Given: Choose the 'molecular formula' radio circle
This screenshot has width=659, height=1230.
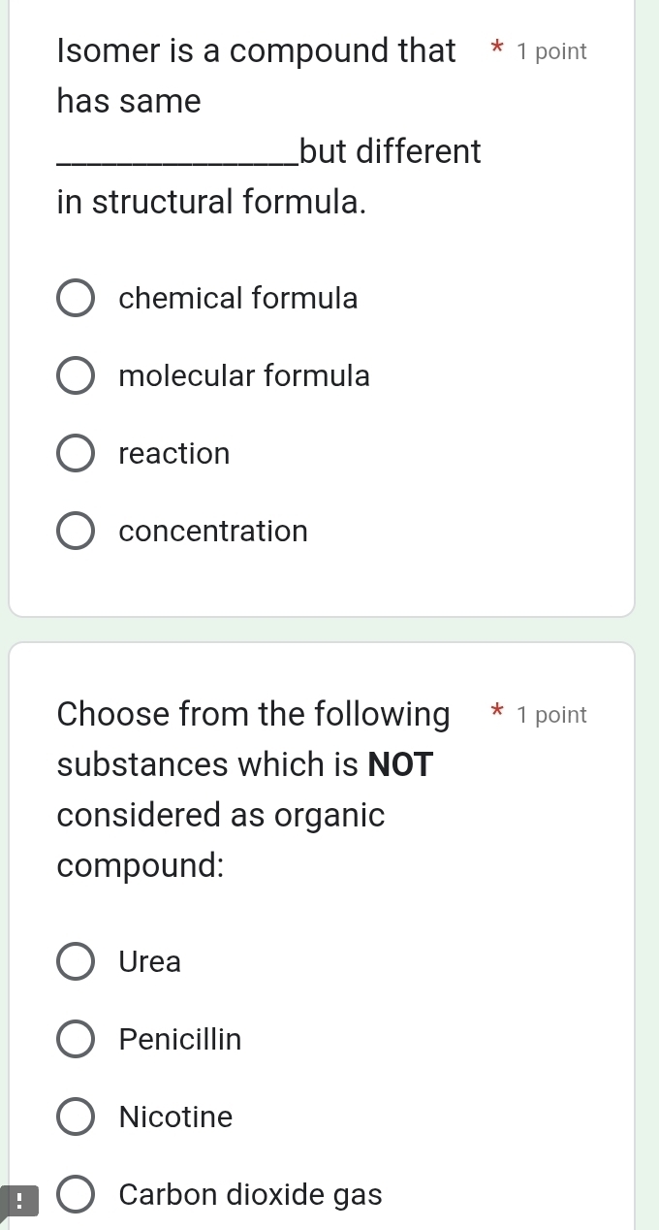Looking at the screenshot, I should 76,376.
